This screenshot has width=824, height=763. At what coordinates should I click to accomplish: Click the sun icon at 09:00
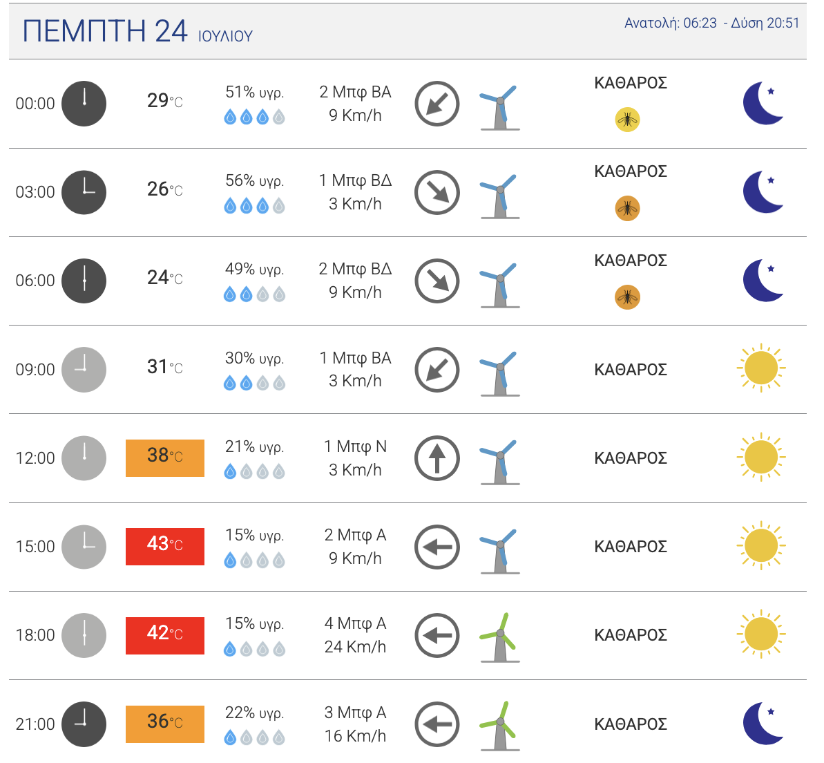761,368
